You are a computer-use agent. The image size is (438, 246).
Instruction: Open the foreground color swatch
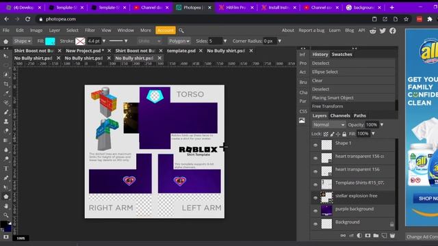4,224
